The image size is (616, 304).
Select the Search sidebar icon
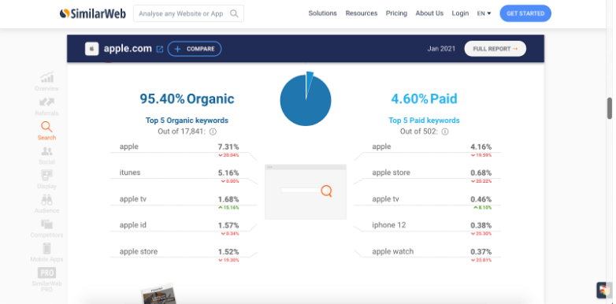point(46,131)
